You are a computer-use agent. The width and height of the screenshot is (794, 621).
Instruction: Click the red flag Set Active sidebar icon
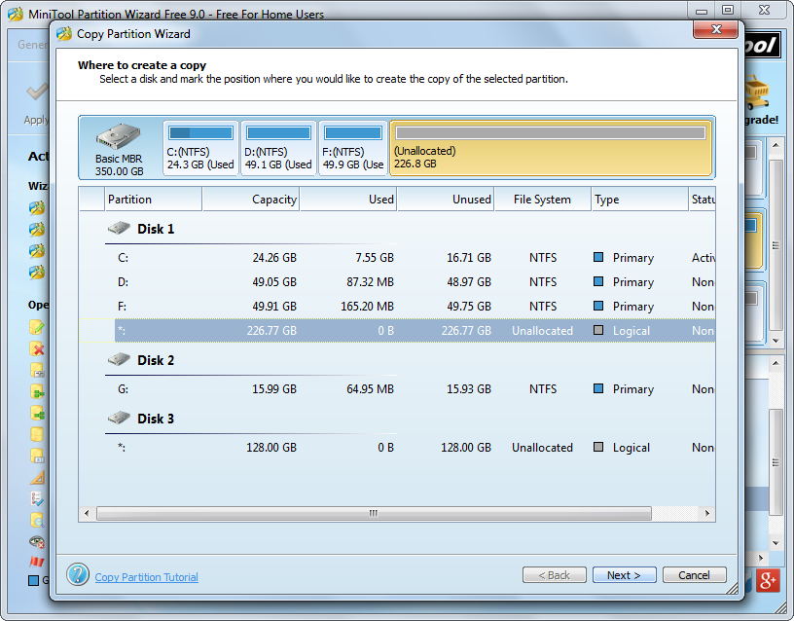tap(36, 562)
